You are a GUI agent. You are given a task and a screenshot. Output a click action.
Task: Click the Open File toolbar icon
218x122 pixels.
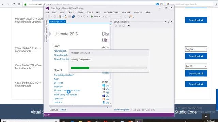tap(66, 17)
